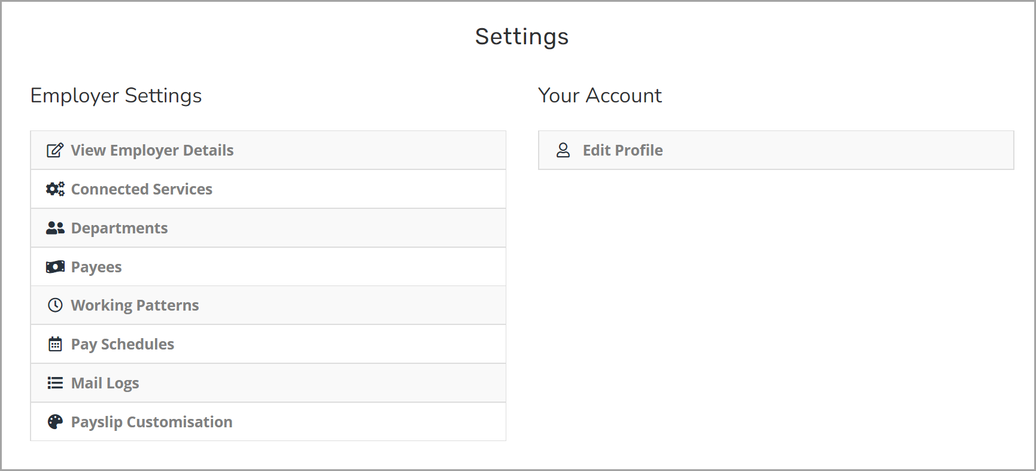1036x471 pixels.
Task: Click the Employer Settings heading
Action: (116, 95)
